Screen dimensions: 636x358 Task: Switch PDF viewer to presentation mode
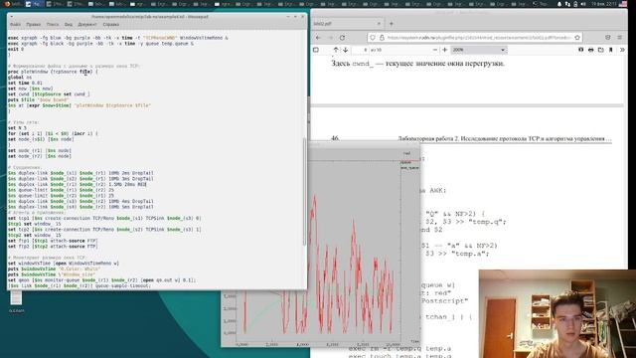580,50
